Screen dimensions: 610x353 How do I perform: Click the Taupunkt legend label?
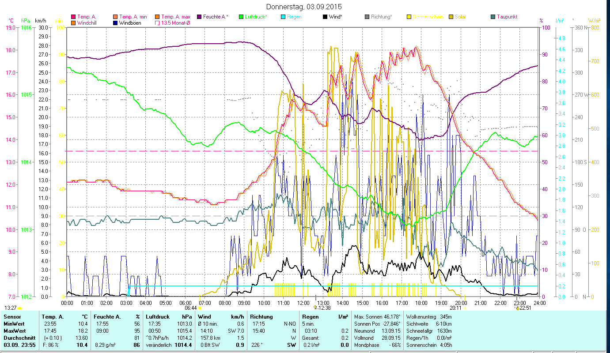[x=507, y=17]
